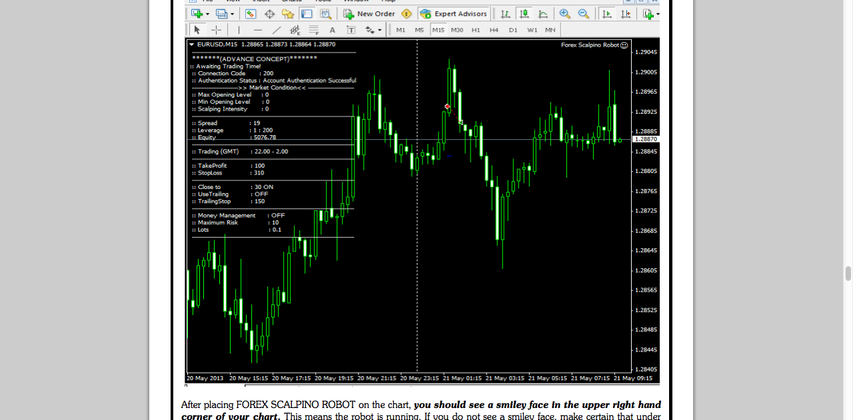Click the '21 May 01:15' time axis label
The image size is (853, 420).
(x=462, y=378)
